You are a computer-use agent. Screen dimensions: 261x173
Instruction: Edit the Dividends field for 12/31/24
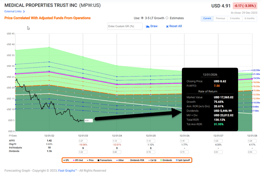pos(117,152)
